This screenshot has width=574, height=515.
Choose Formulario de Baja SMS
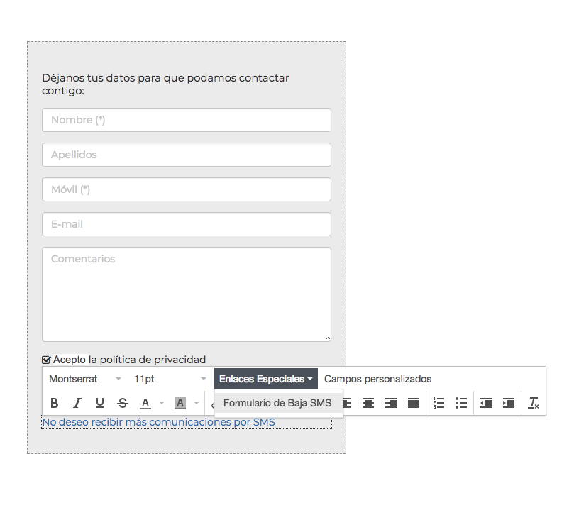pyautogui.click(x=277, y=403)
